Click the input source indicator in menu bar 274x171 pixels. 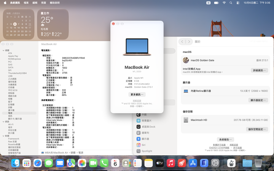point(208,3)
